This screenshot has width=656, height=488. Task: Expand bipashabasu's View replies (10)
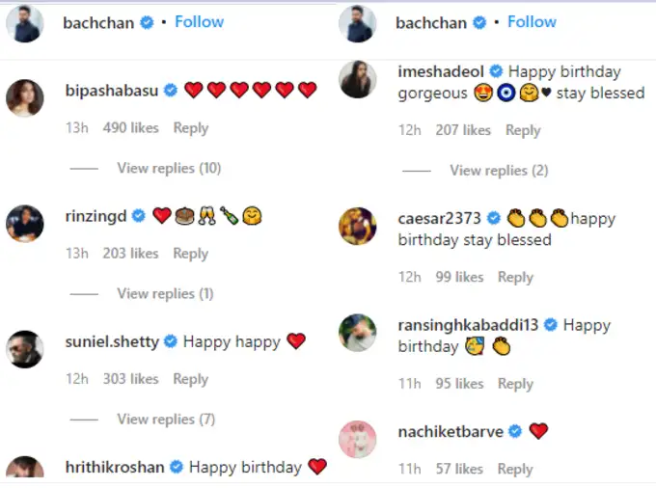(x=169, y=169)
